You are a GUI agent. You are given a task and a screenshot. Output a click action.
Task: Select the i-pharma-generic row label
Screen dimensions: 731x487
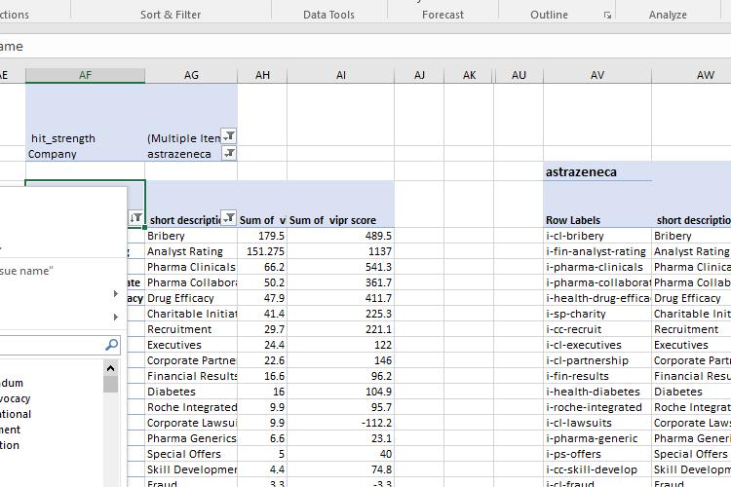click(597, 438)
